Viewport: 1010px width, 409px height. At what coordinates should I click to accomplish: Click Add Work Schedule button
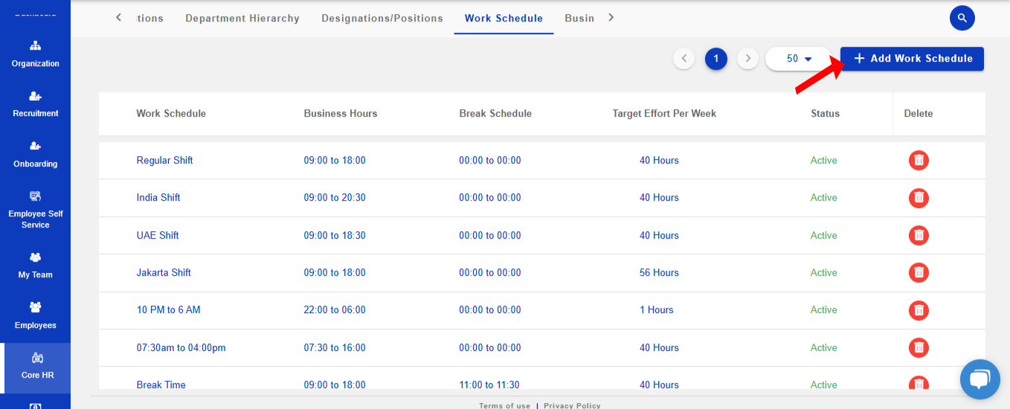(912, 59)
